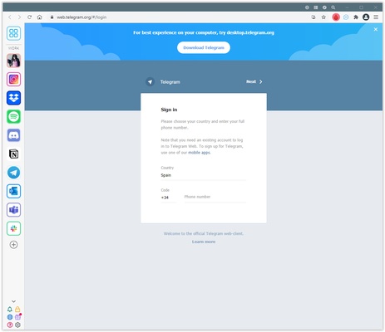
Task: Go to the browser home page
Action: [x=40, y=17]
